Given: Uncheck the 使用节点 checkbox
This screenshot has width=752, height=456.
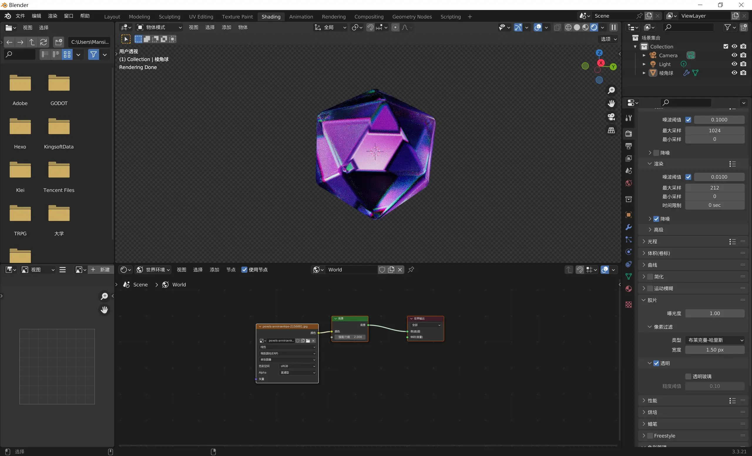Looking at the screenshot, I should click(244, 269).
